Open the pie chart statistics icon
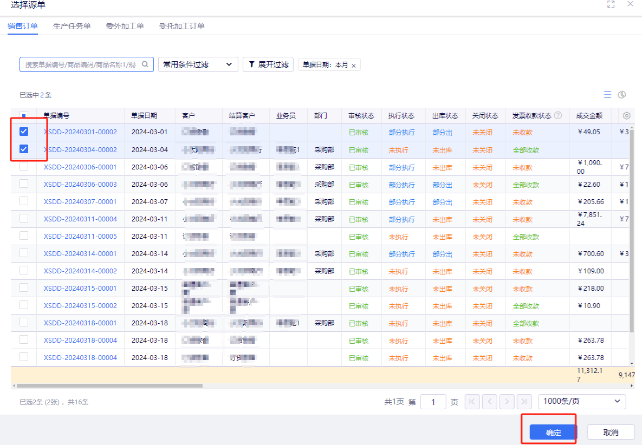Image resolution: width=642 pixels, height=445 pixels. [x=622, y=95]
